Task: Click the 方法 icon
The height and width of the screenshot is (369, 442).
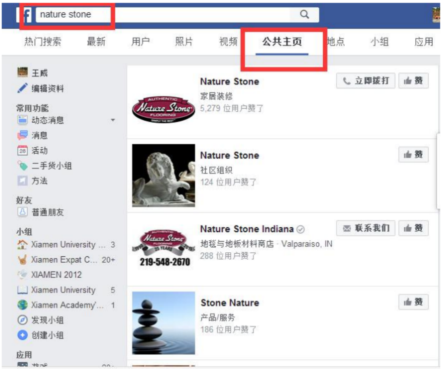Action: [23, 181]
